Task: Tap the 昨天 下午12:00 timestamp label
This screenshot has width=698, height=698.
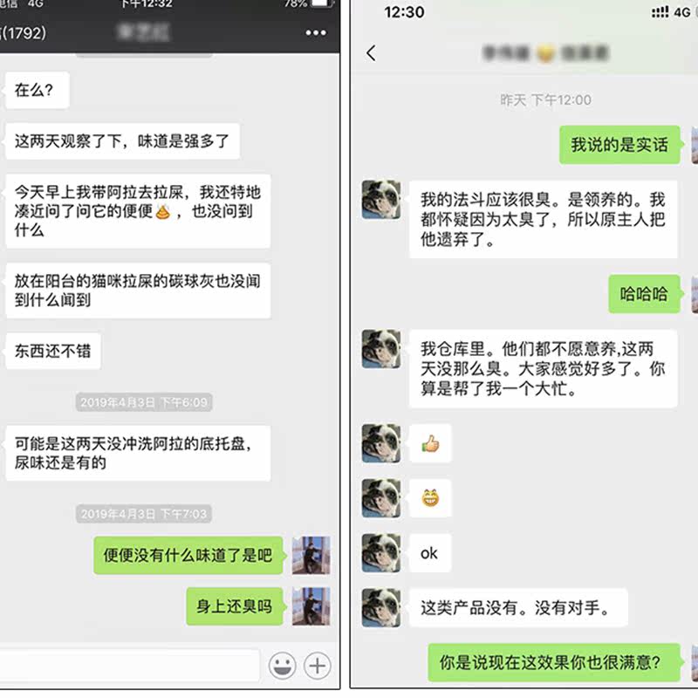Action: [x=546, y=99]
